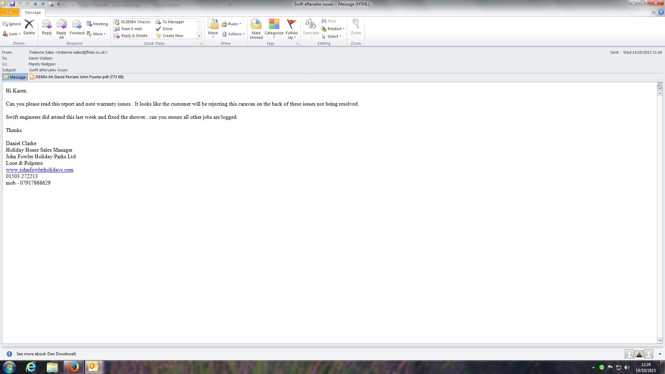Click the Move to folder icon

point(213,25)
